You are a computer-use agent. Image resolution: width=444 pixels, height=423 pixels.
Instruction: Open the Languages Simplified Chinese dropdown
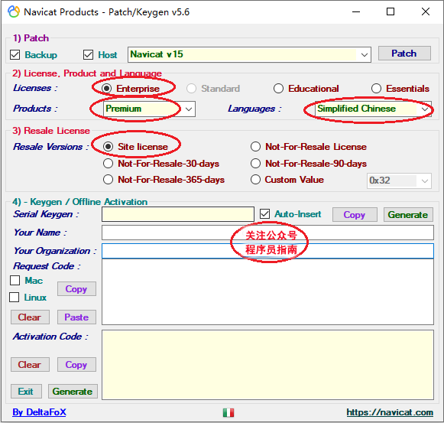pos(424,109)
